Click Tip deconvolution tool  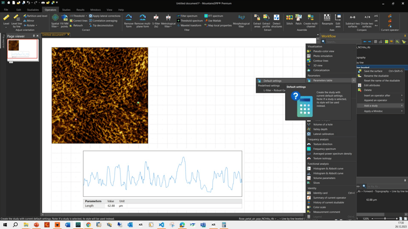click(101, 26)
